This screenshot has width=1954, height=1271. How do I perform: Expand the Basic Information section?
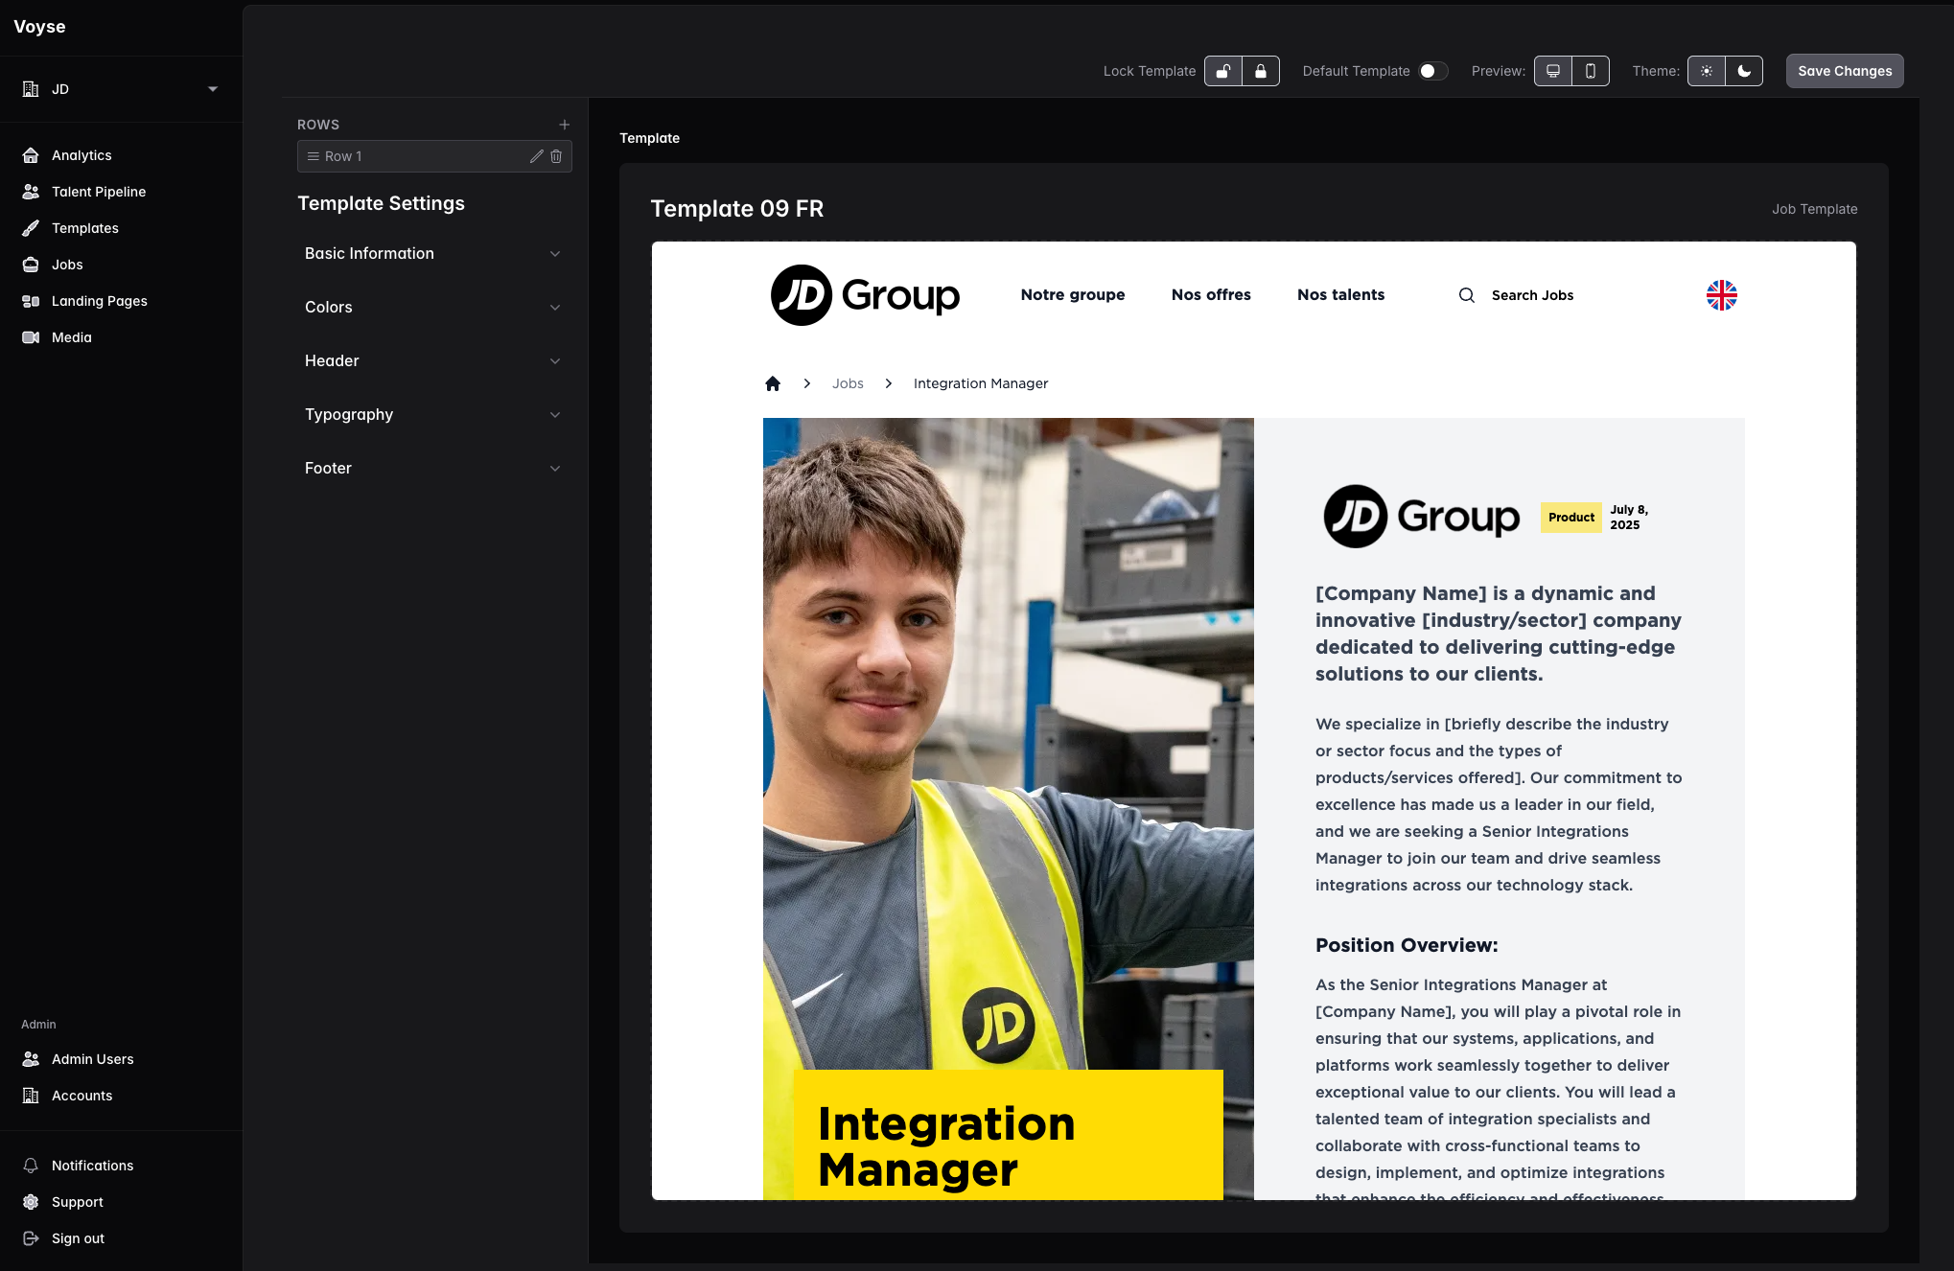tap(431, 253)
